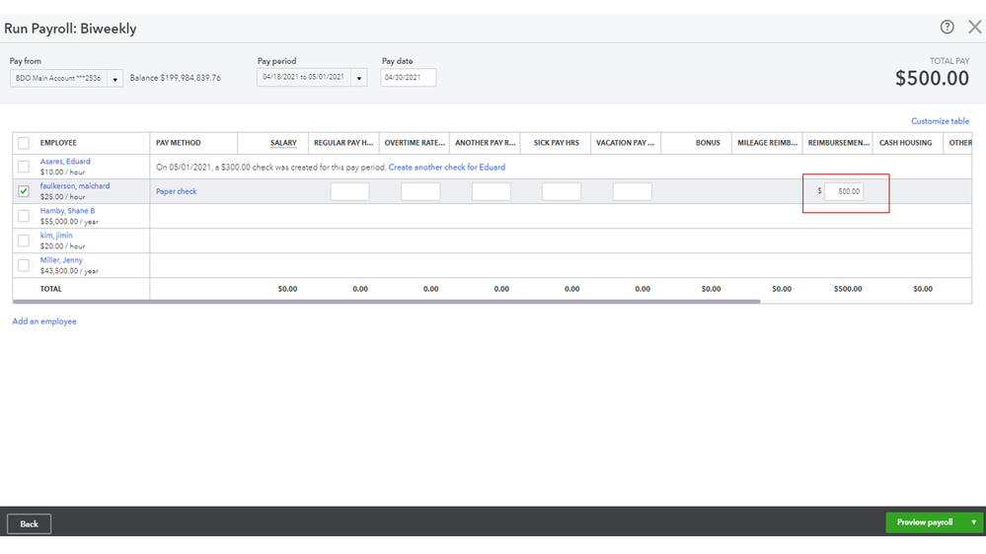Click faulkerson's Overtime Rate input box

(x=420, y=191)
